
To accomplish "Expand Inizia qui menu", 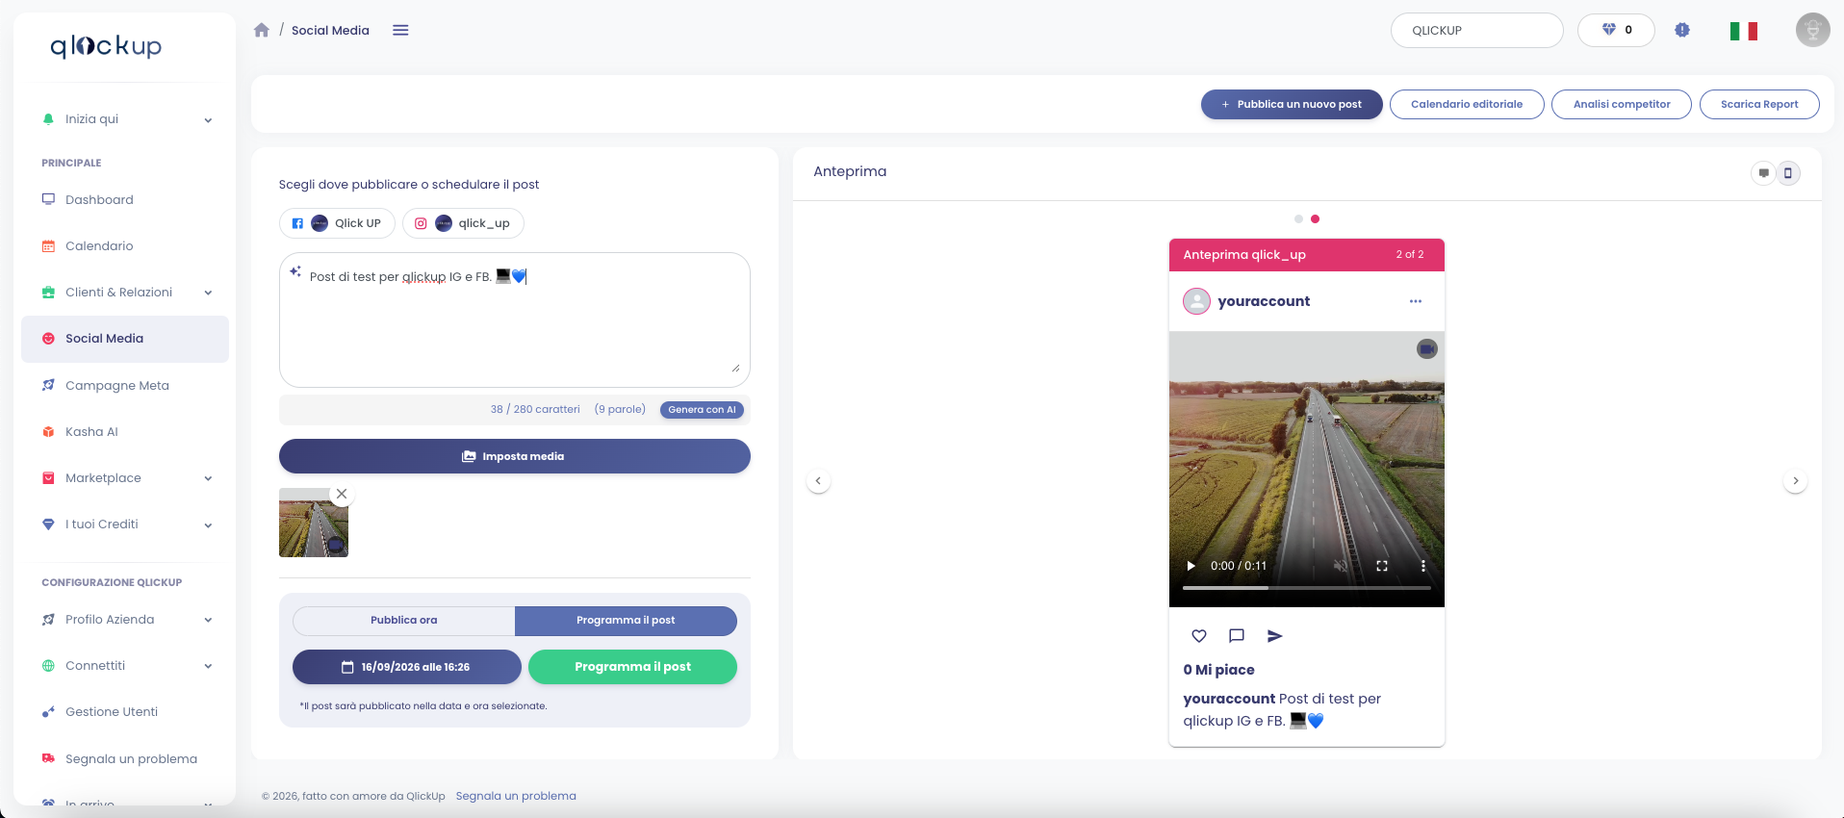I will 125,119.
